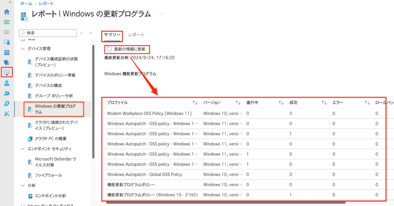Open クラウド PC の概要
The image size is (394, 206).
tap(51, 138)
